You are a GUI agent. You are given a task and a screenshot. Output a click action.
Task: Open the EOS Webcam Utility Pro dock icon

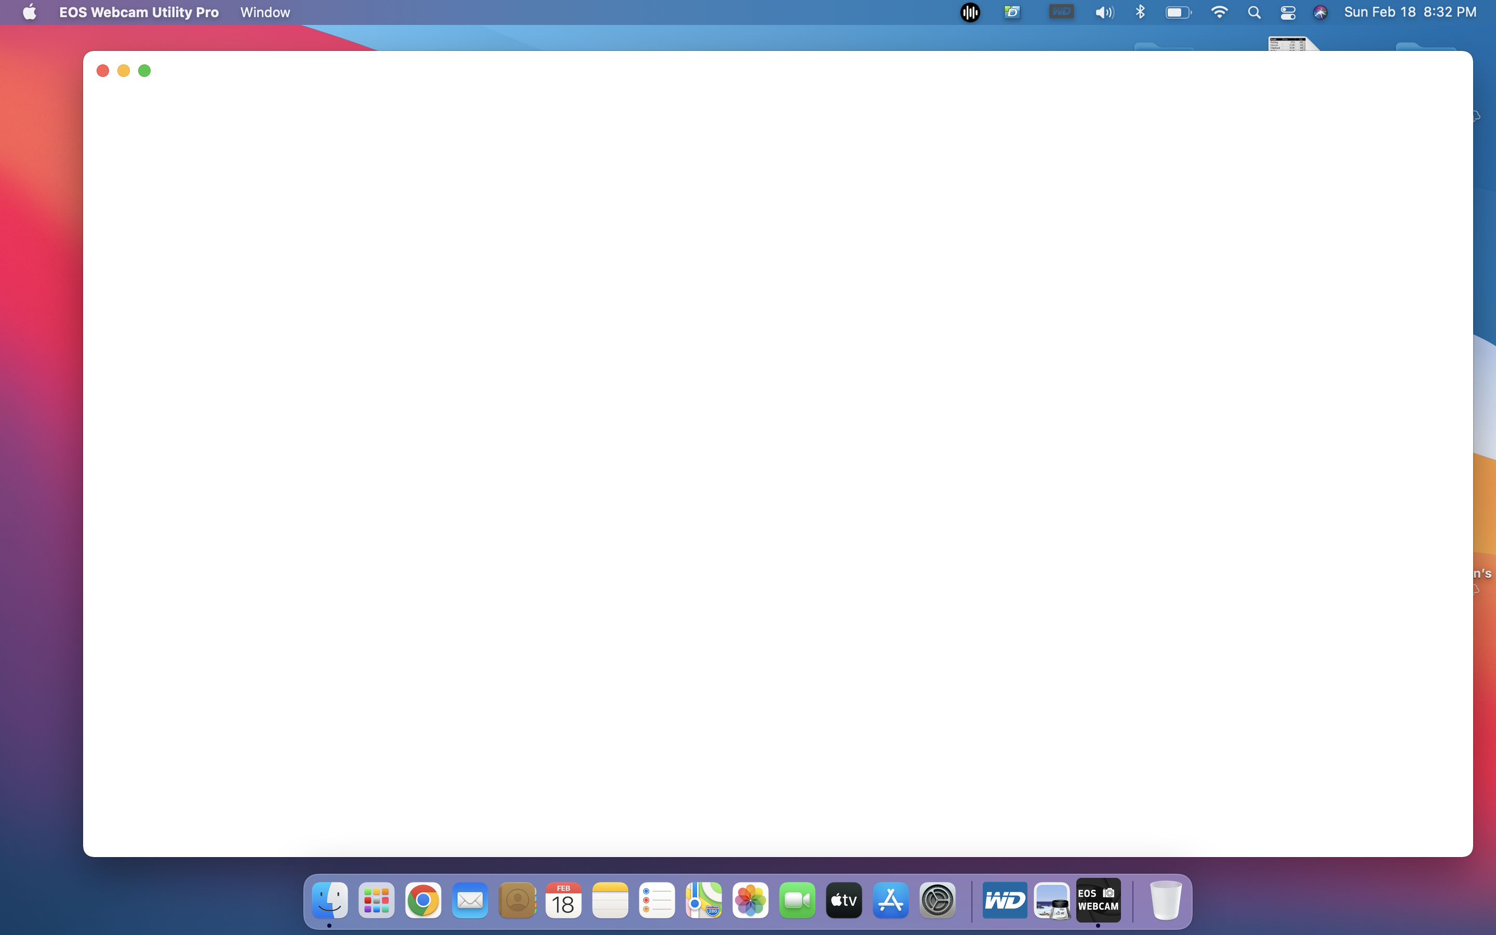[x=1099, y=901]
